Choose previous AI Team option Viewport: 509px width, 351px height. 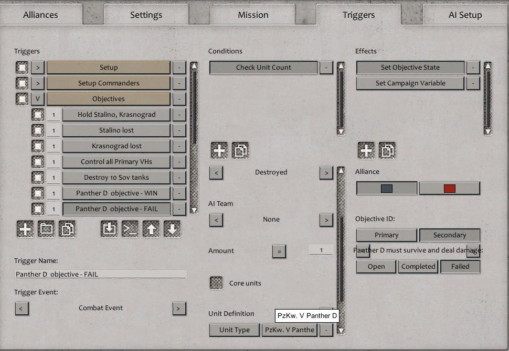click(216, 220)
